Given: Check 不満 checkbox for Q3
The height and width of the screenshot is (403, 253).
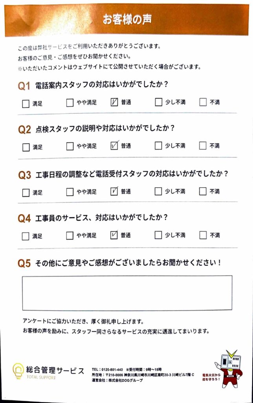Looking at the screenshot, I should click(x=203, y=192).
